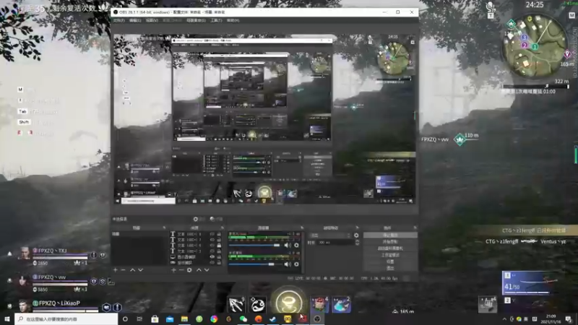Open source properties gear under Sources list
This screenshot has width=578, height=325.
coord(189,270)
